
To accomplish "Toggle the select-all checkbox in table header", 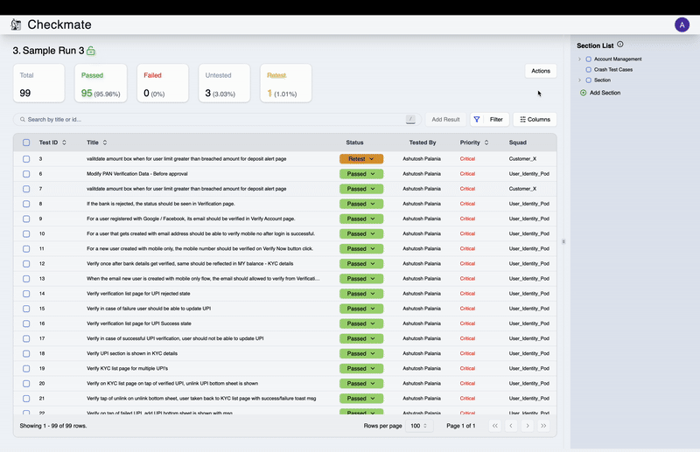I will point(26,143).
